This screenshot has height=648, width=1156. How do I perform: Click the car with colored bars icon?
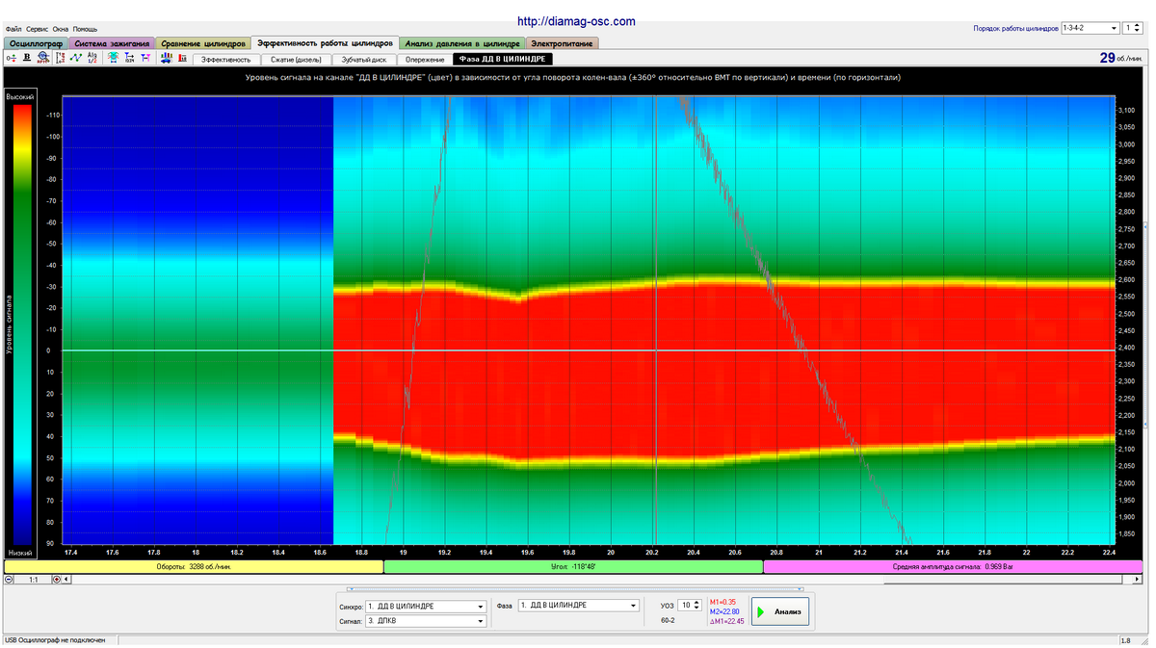tap(167, 58)
